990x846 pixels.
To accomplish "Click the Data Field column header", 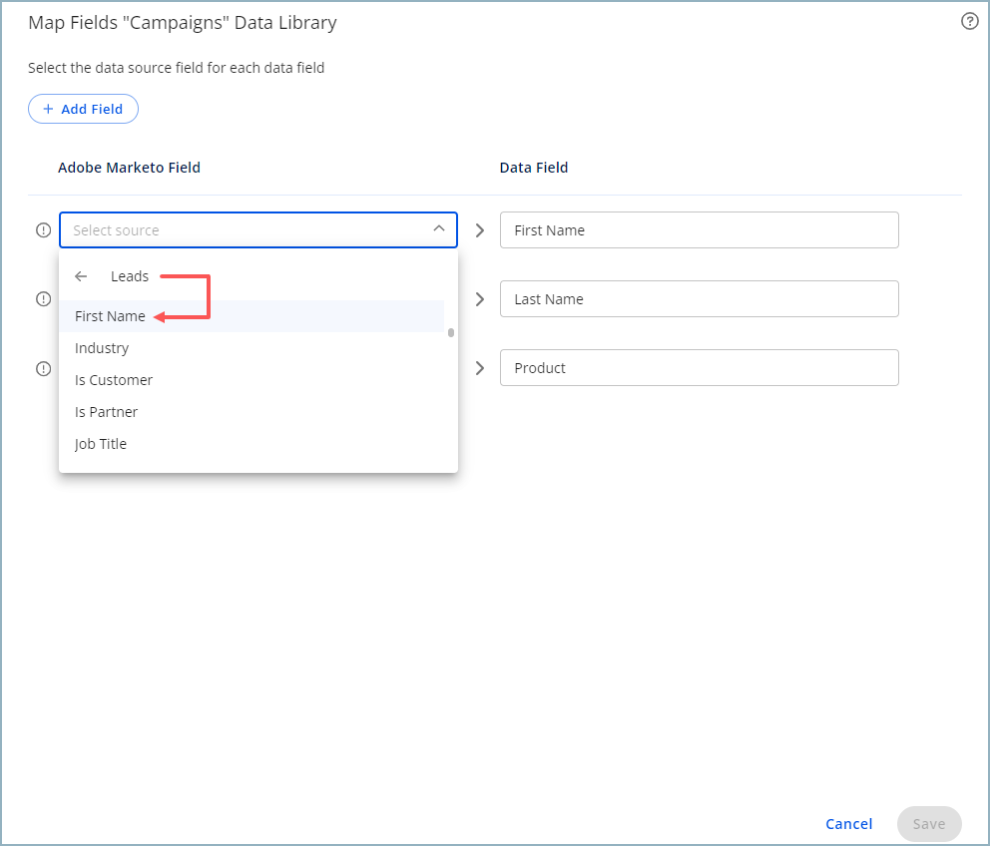I will (534, 168).
